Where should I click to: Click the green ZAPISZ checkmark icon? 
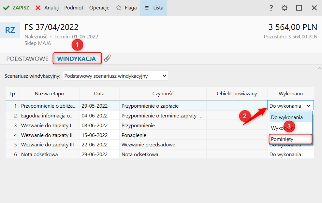(x=6, y=8)
